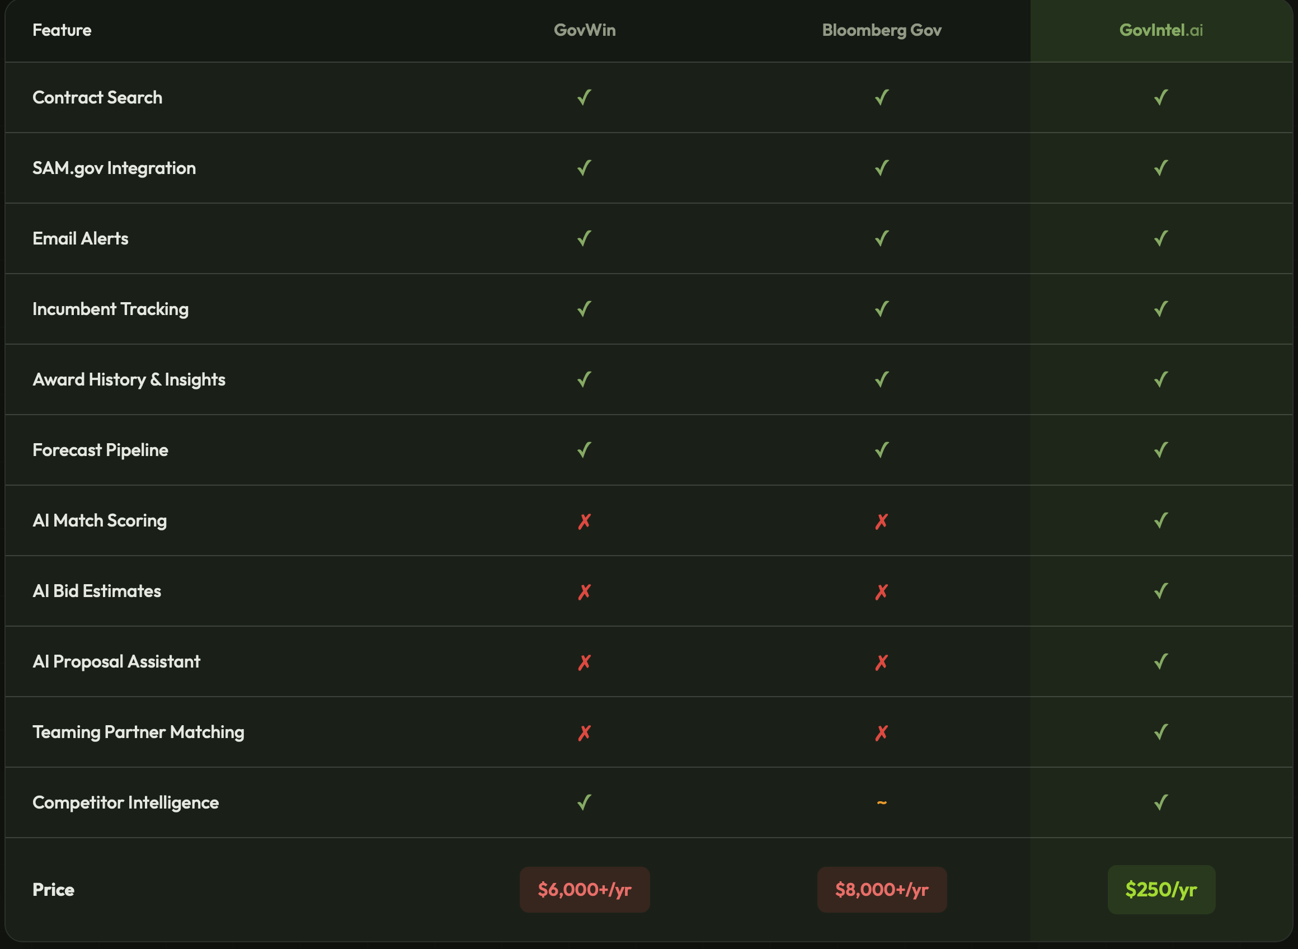Image resolution: width=1298 pixels, height=949 pixels.
Task: Click the AI Match Scoring feature label
Action: [x=100, y=520]
